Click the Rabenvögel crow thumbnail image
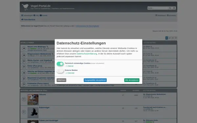Viewport: 197px width, 123px height. (x=33, y=113)
